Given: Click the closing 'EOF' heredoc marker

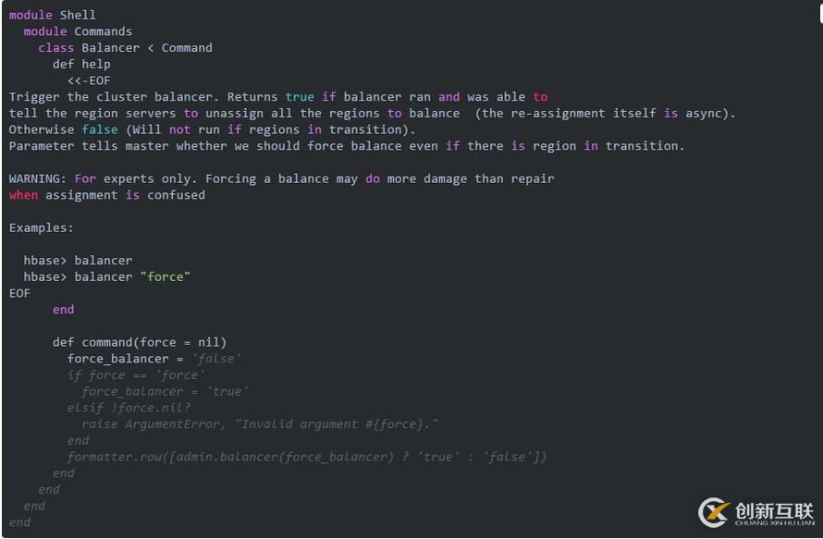Looking at the screenshot, I should tap(19, 293).
